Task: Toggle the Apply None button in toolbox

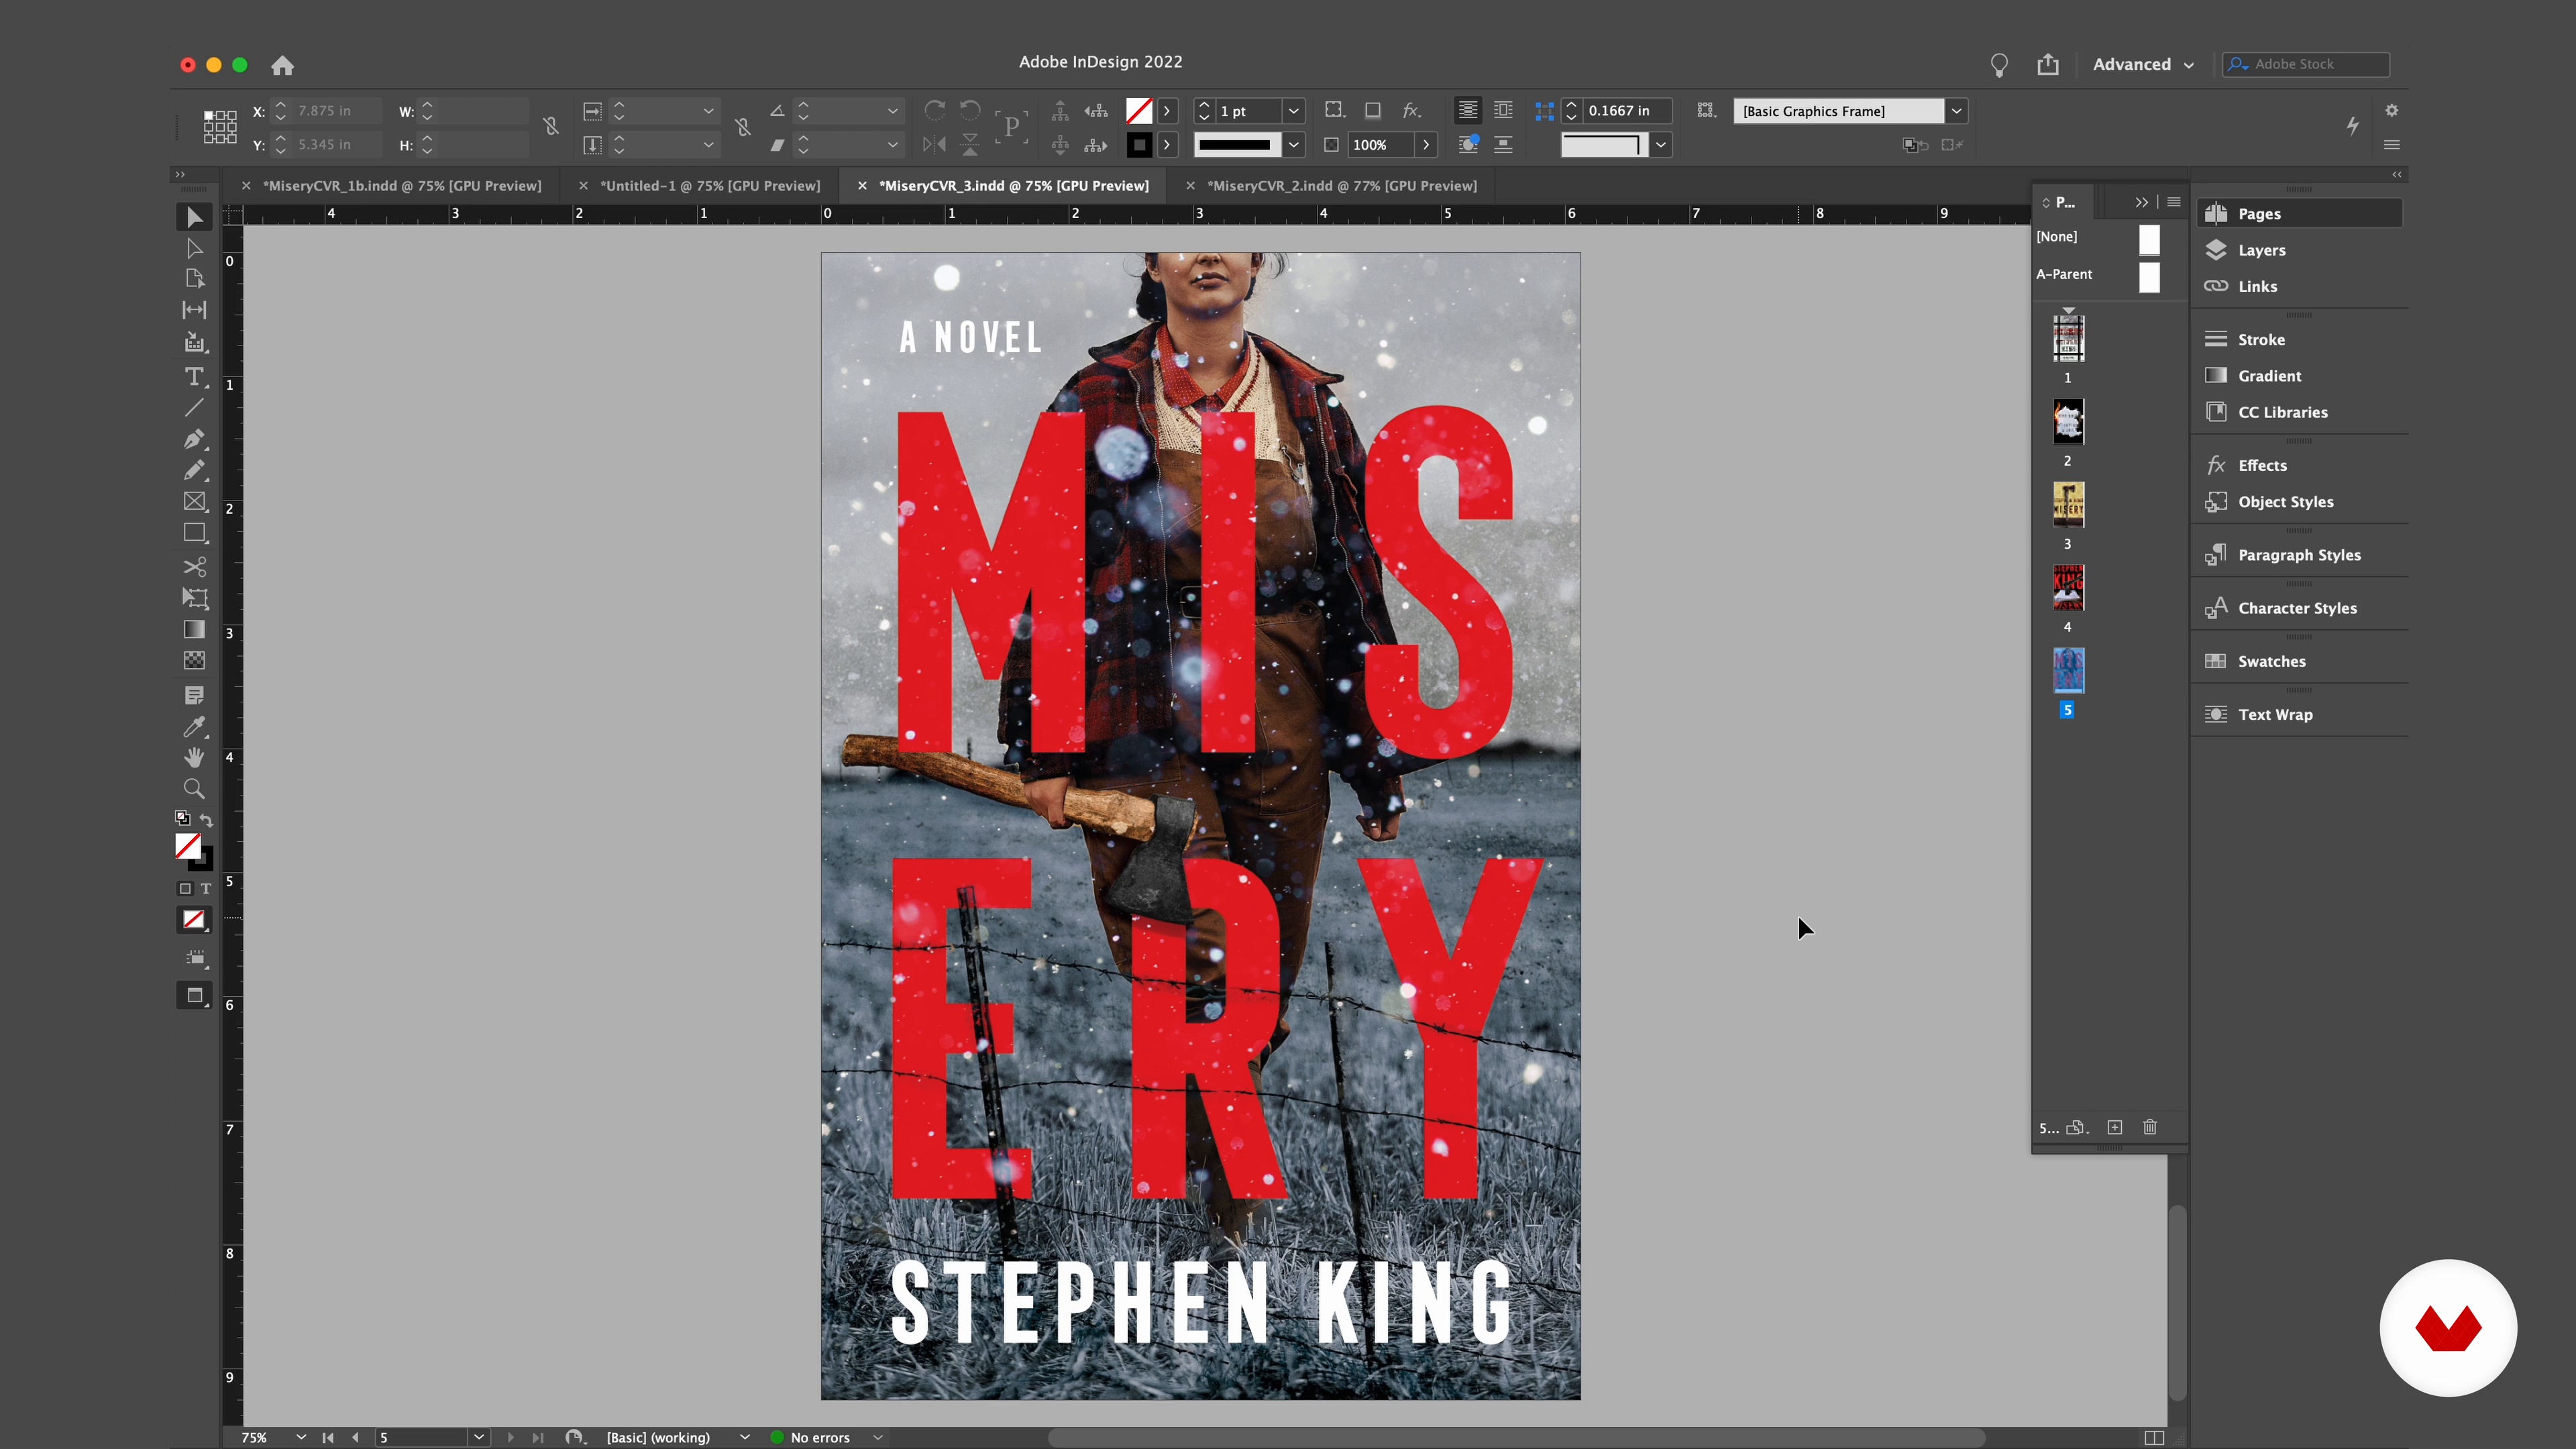Action: point(194,919)
